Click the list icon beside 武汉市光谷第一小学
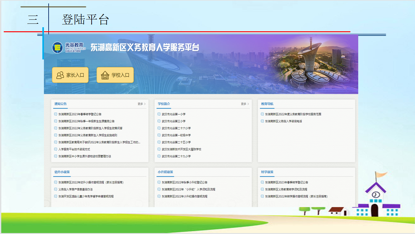415x234 pixels. tap(159, 114)
